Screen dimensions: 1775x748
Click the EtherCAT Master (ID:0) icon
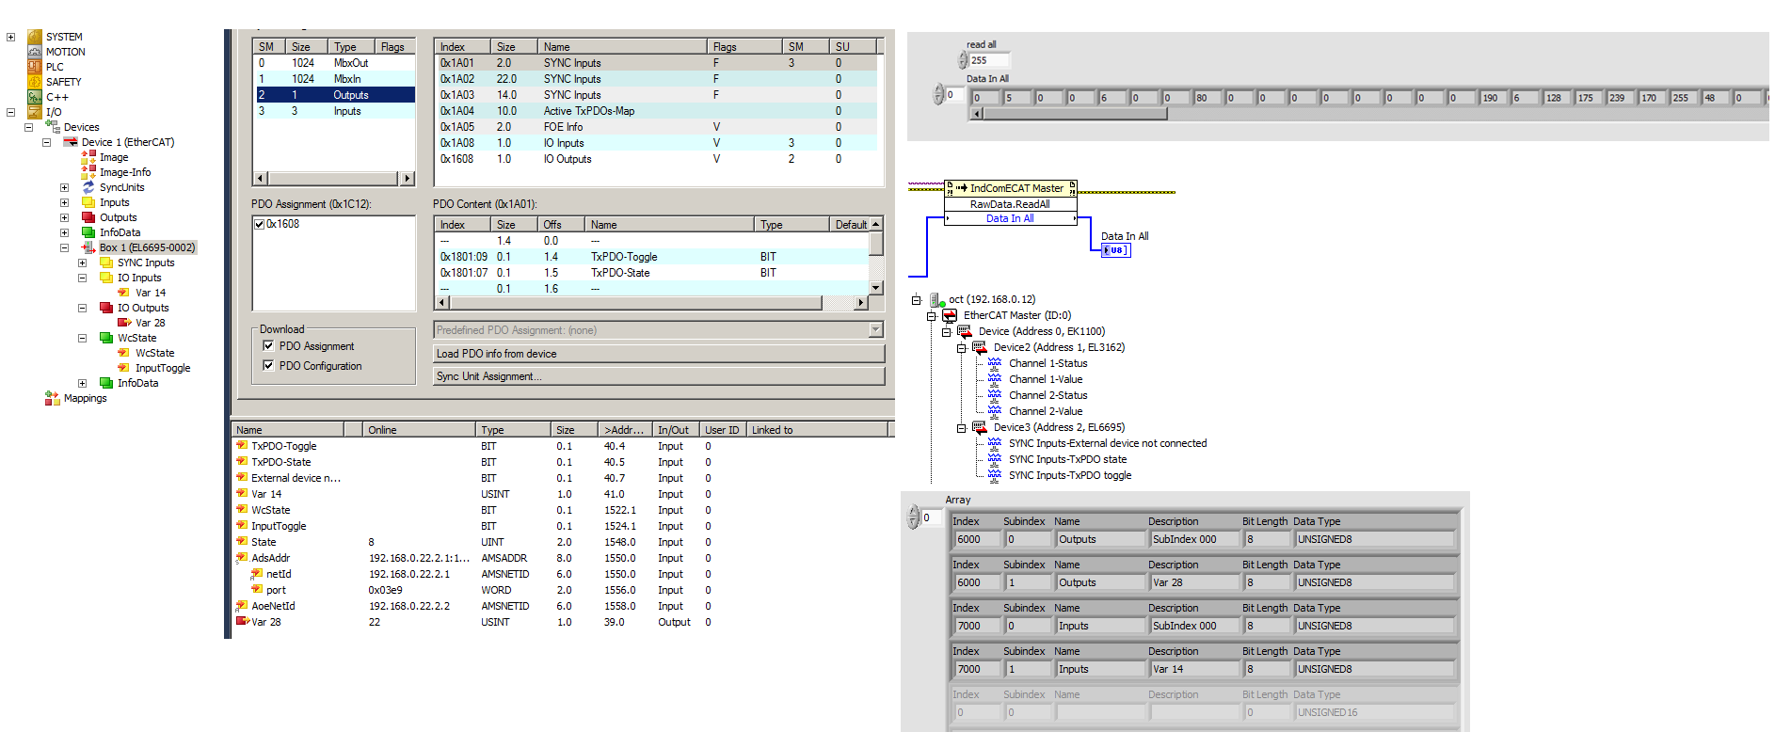[x=950, y=315]
